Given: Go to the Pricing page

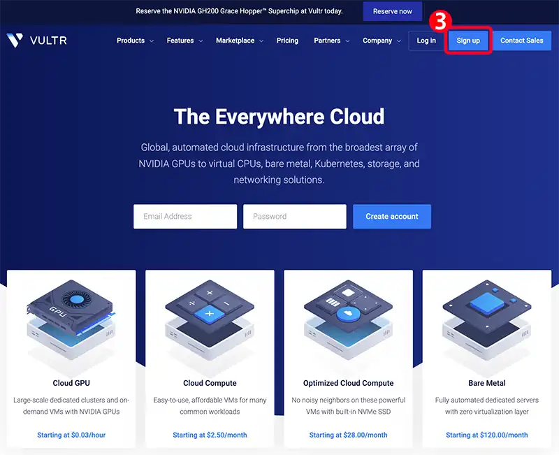Looking at the screenshot, I should coord(287,41).
